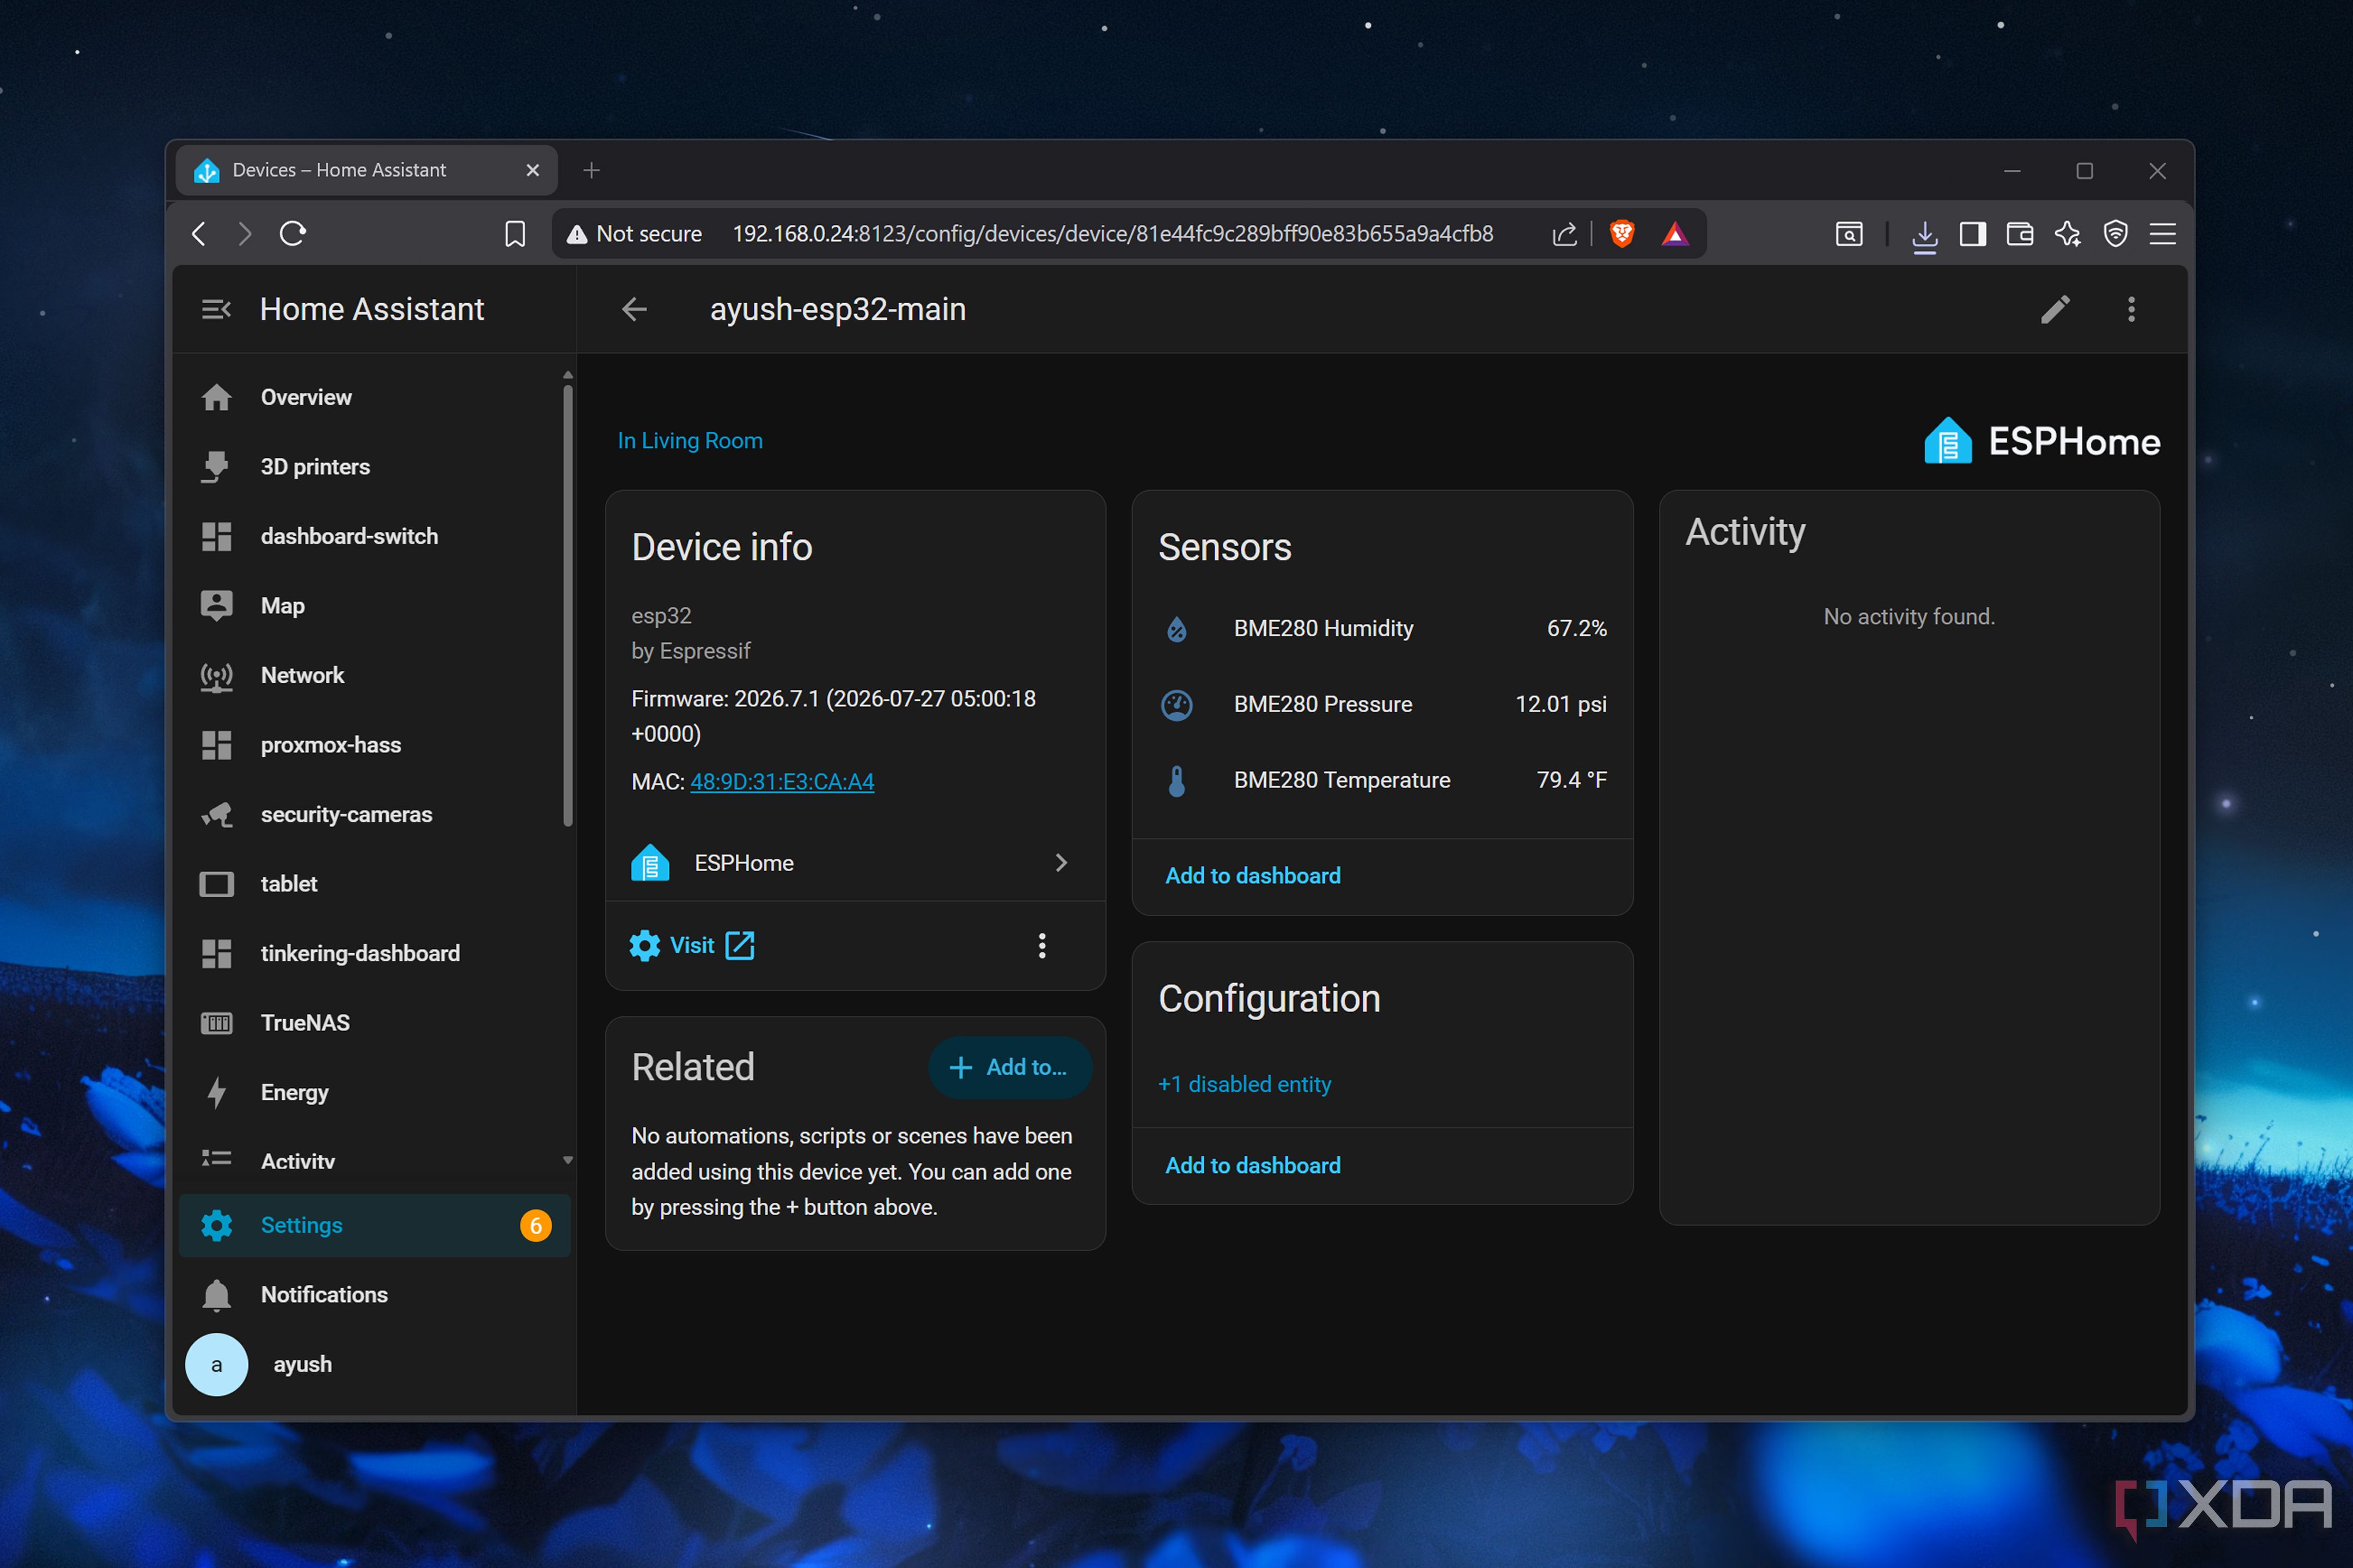Click the pencil edit device icon
The height and width of the screenshot is (1568, 2353).
[x=2054, y=310]
